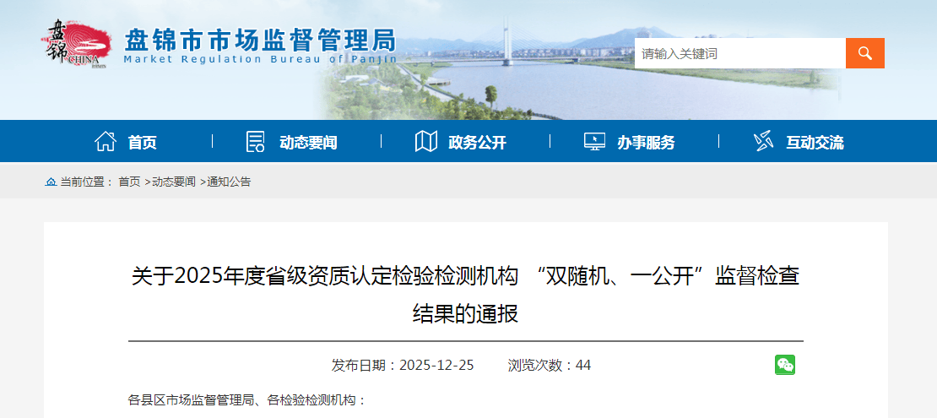937x418 pixels.
Task: Click the document icon beside 动态要闻
Action: pyautogui.click(x=255, y=142)
